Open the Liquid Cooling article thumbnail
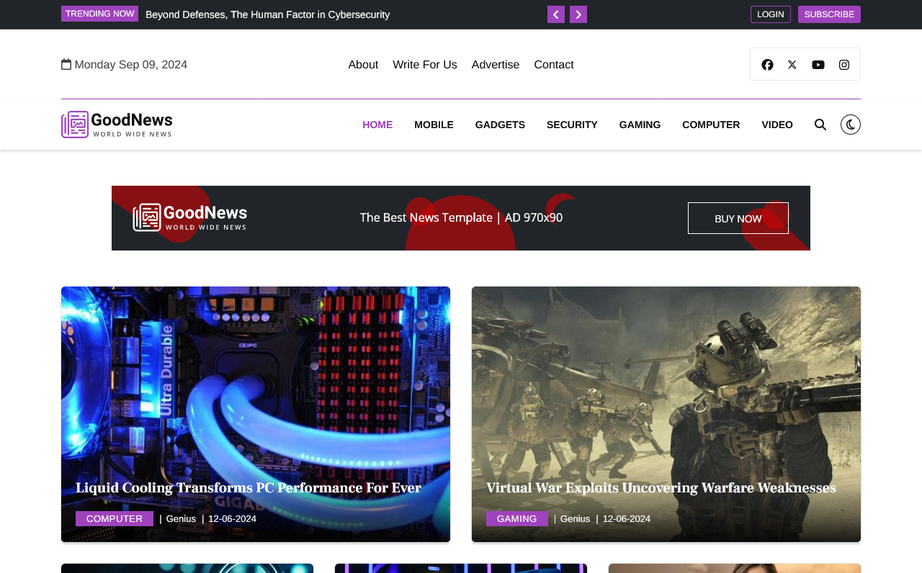 pyautogui.click(x=256, y=382)
